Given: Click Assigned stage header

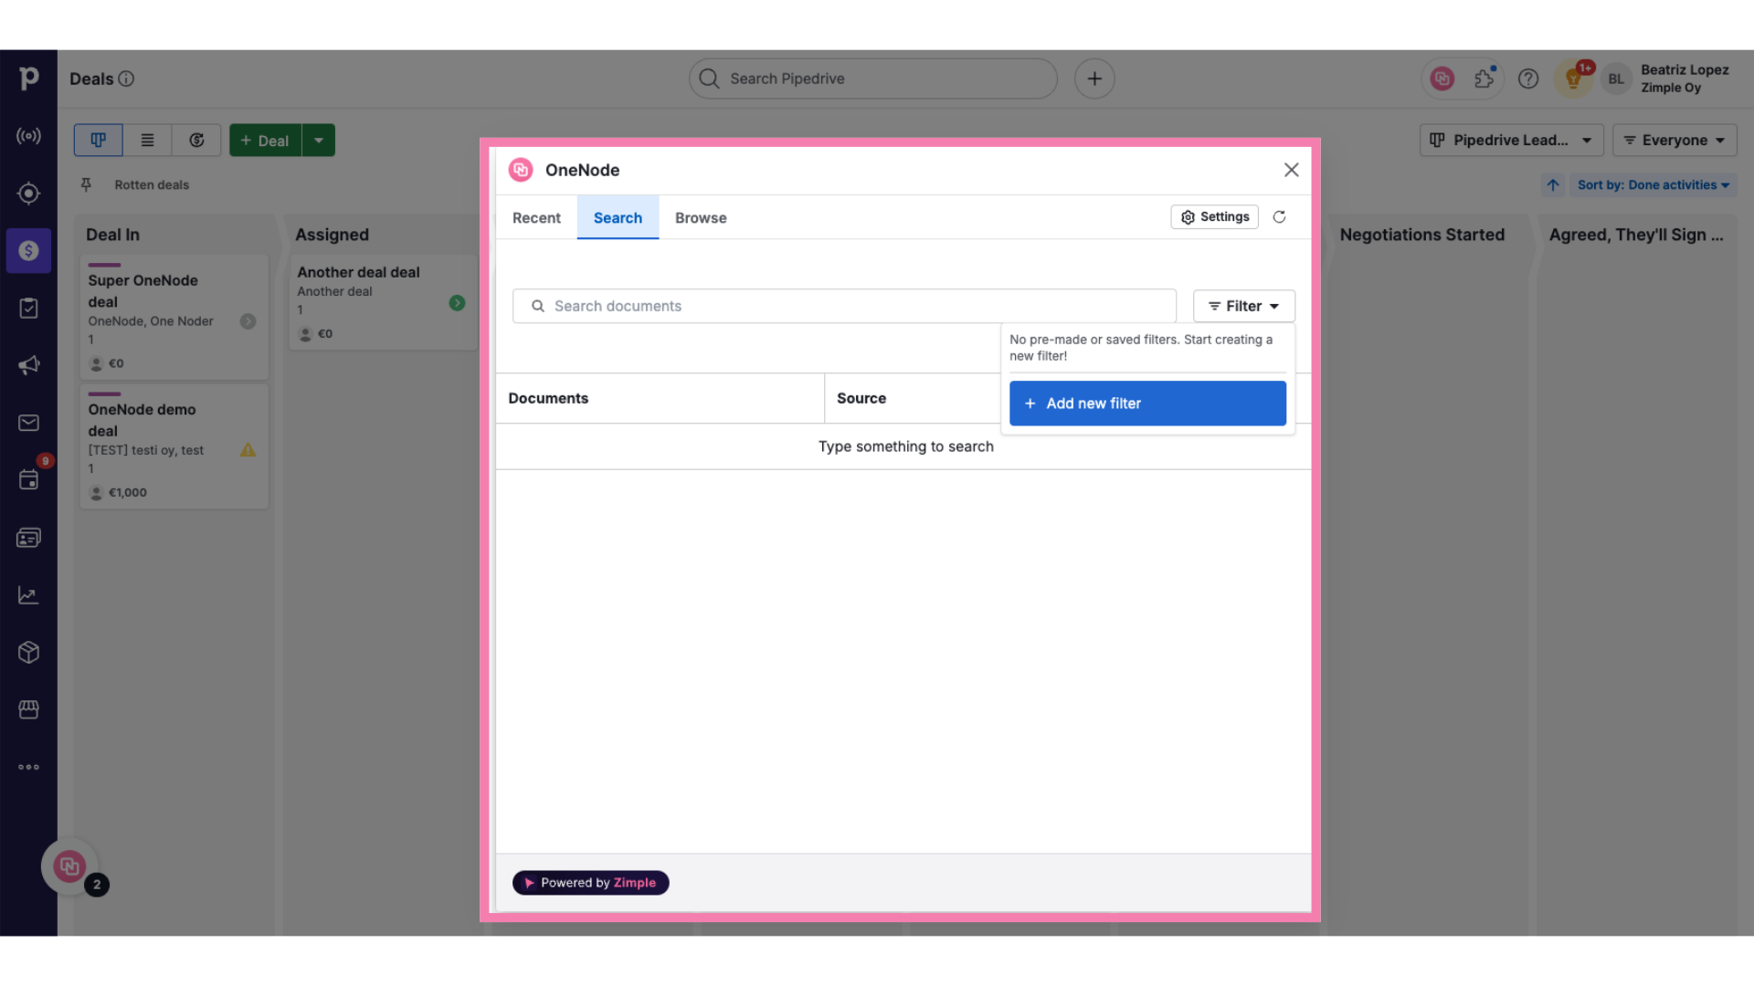Looking at the screenshot, I should click(x=332, y=235).
